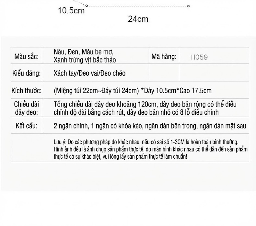Screen dimensions: 256x226
Task: Click the product code H059
Action: point(199,57)
